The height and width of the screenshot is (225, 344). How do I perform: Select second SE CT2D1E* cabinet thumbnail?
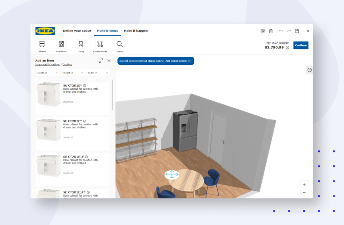coord(48,130)
